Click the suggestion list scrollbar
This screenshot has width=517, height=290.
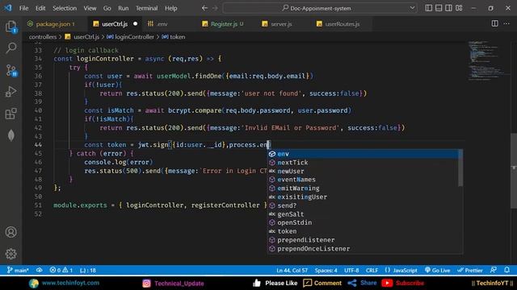pyautogui.click(x=460, y=168)
